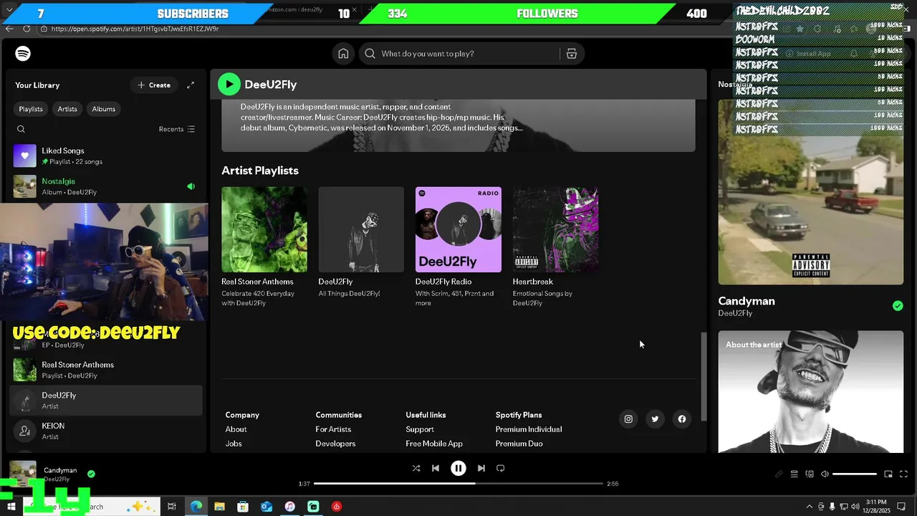The height and width of the screenshot is (516, 917).
Task: Open the Liked Songs playlist
Action: point(106,156)
